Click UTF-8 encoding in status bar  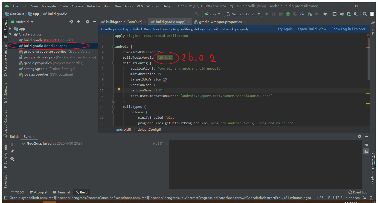338,198
